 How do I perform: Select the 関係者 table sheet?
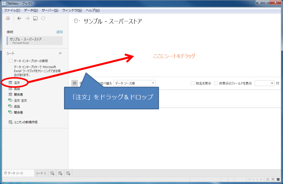[16, 94]
